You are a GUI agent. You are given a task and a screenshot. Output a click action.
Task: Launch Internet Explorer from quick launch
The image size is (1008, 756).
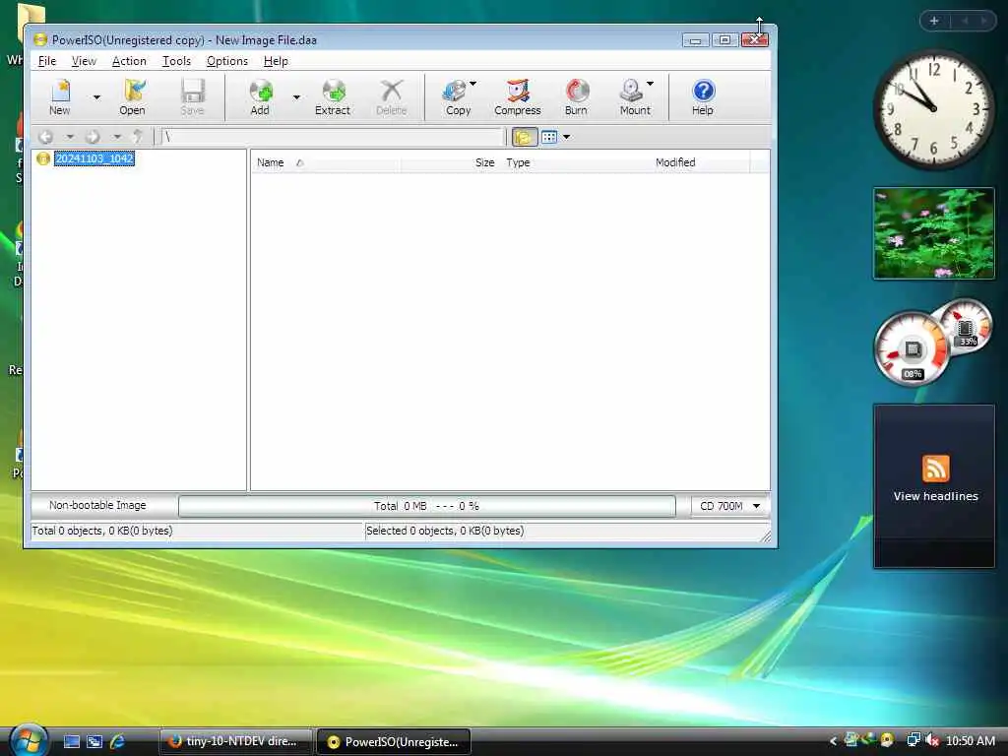pyautogui.click(x=118, y=741)
